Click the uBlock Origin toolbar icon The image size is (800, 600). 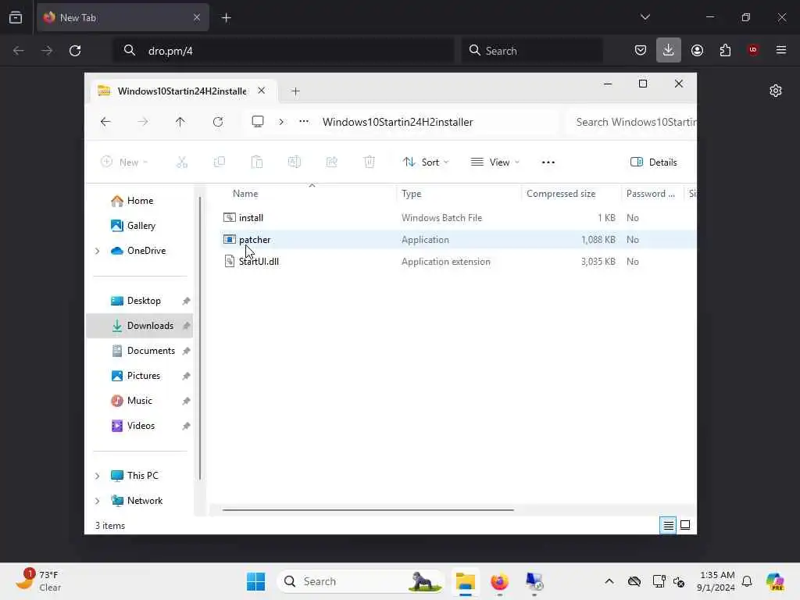point(753,50)
